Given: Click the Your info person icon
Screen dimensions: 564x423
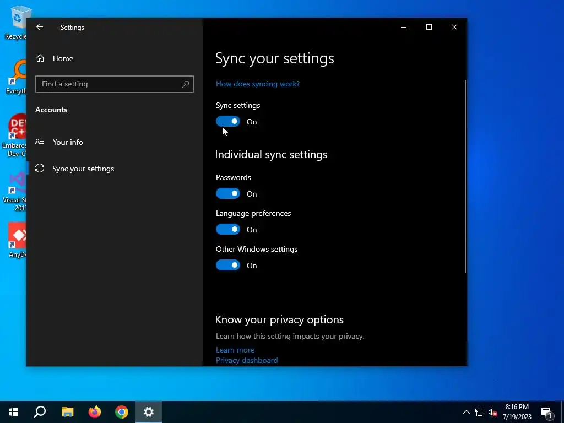Looking at the screenshot, I should [x=40, y=142].
